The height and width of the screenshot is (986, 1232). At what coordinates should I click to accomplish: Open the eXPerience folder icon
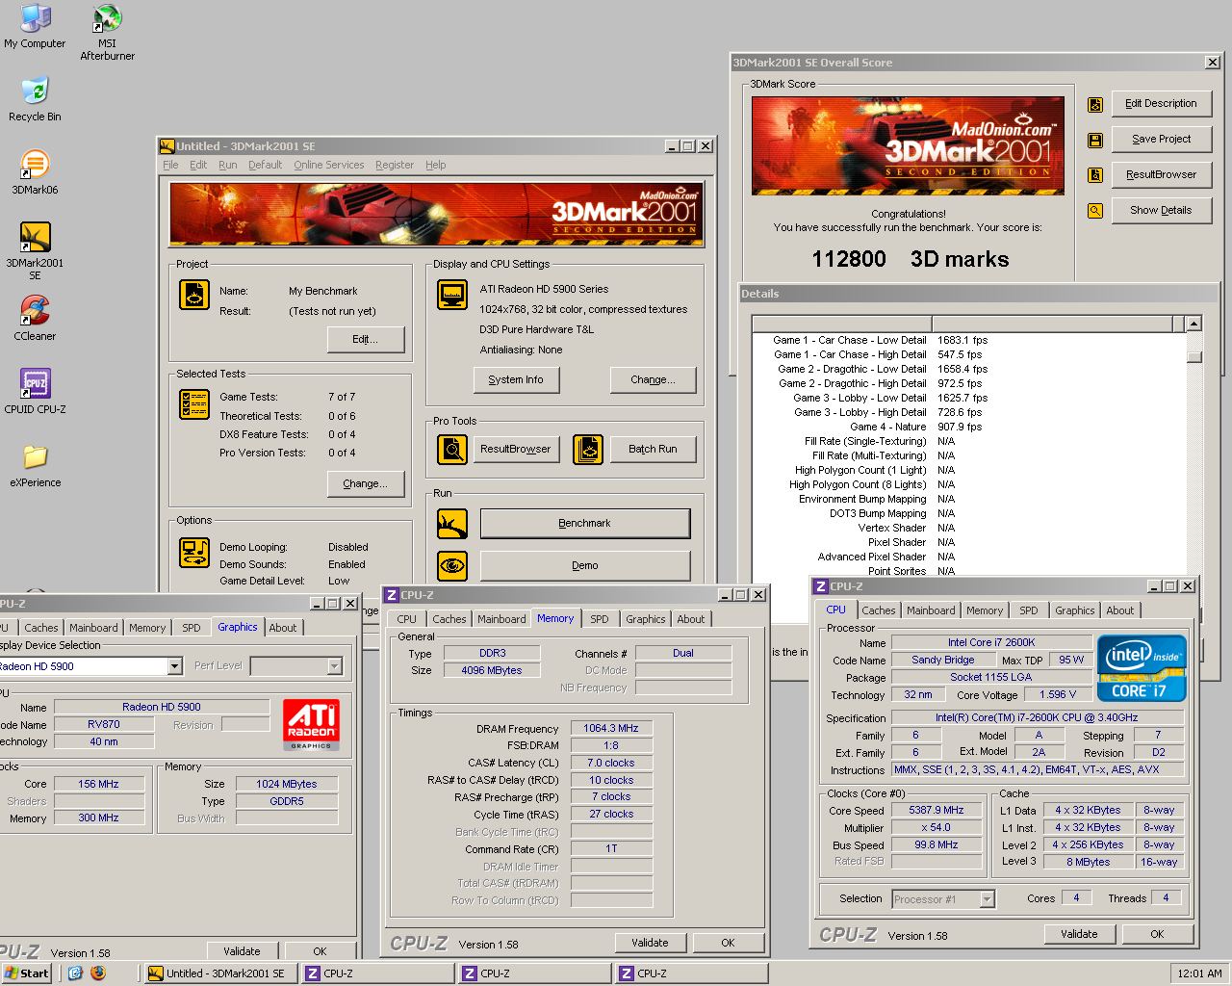[x=35, y=464]
